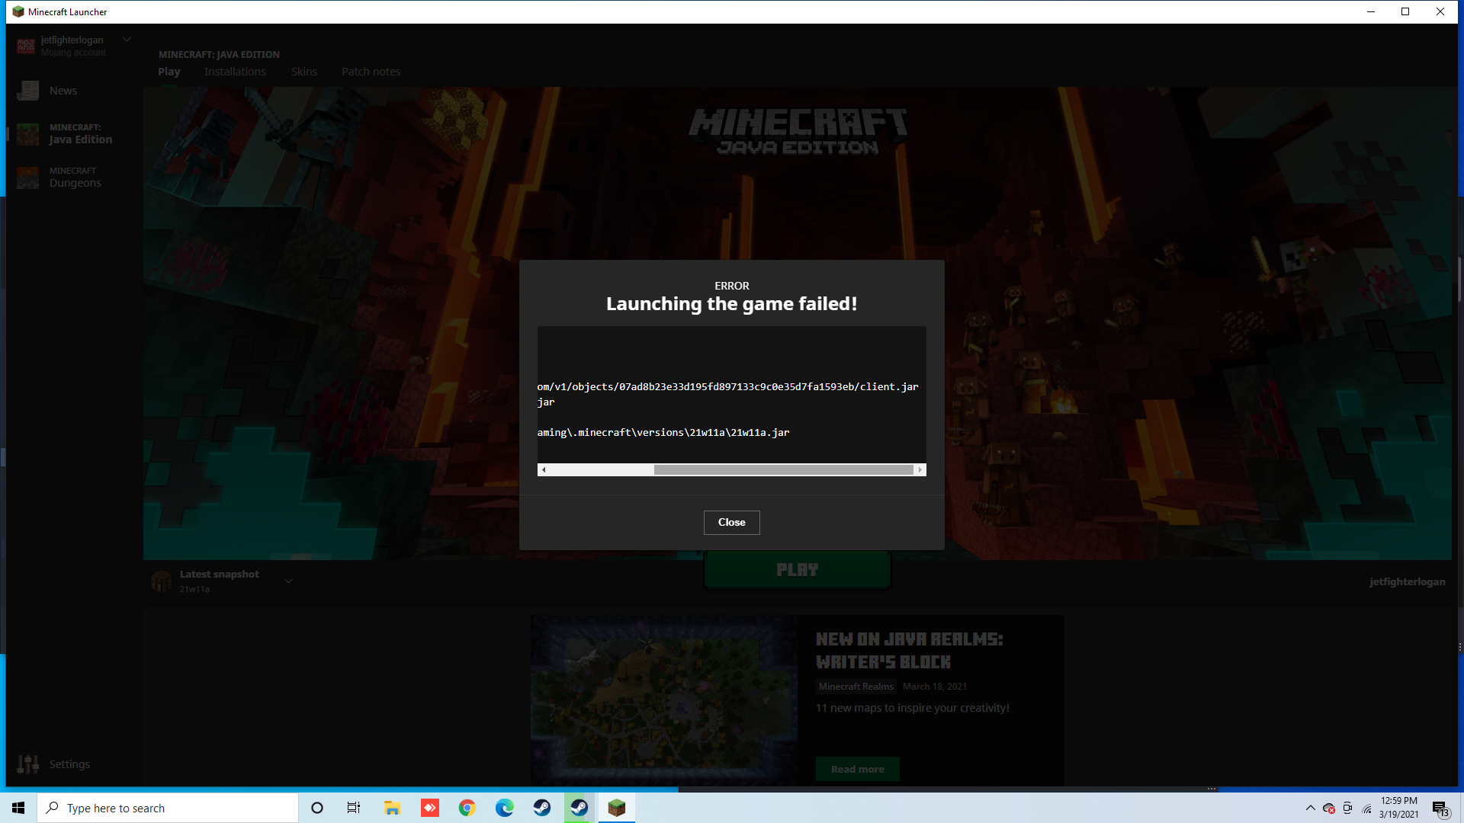
Task: Open the Realms Writer's Block article thumbnail
Action: [663, 700]
